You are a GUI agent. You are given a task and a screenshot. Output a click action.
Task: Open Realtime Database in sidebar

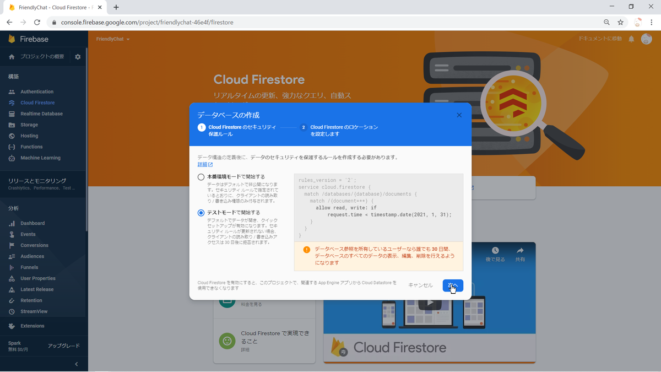(x=41, y=114)
